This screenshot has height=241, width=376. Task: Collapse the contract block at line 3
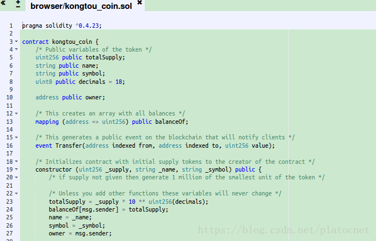16,42
